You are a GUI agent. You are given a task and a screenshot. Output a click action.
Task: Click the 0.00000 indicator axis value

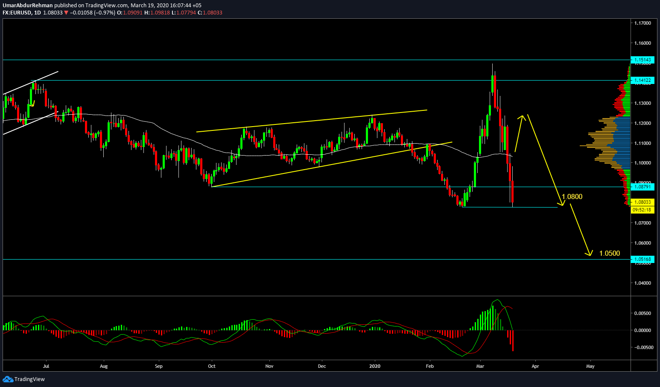click(642, 330)
